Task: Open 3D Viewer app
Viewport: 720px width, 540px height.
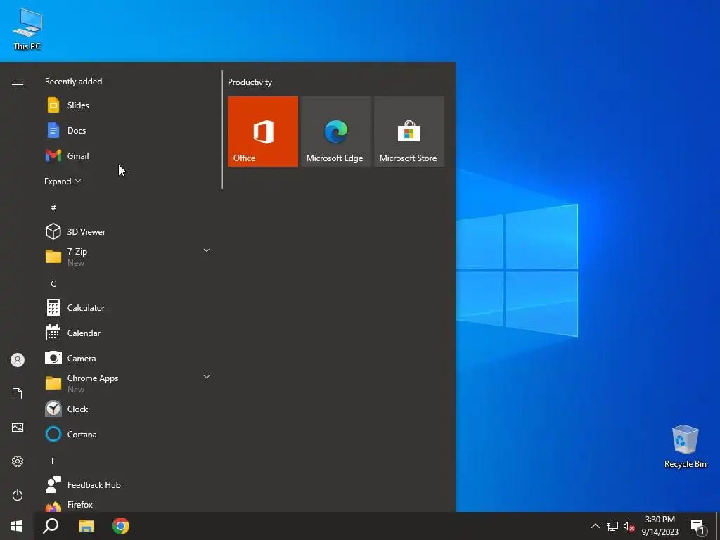Action: pos(128,231)
